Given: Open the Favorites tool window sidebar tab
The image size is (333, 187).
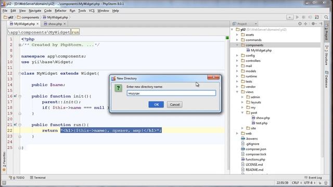Looking at the screenshot, I should click(x=4, y=161).
